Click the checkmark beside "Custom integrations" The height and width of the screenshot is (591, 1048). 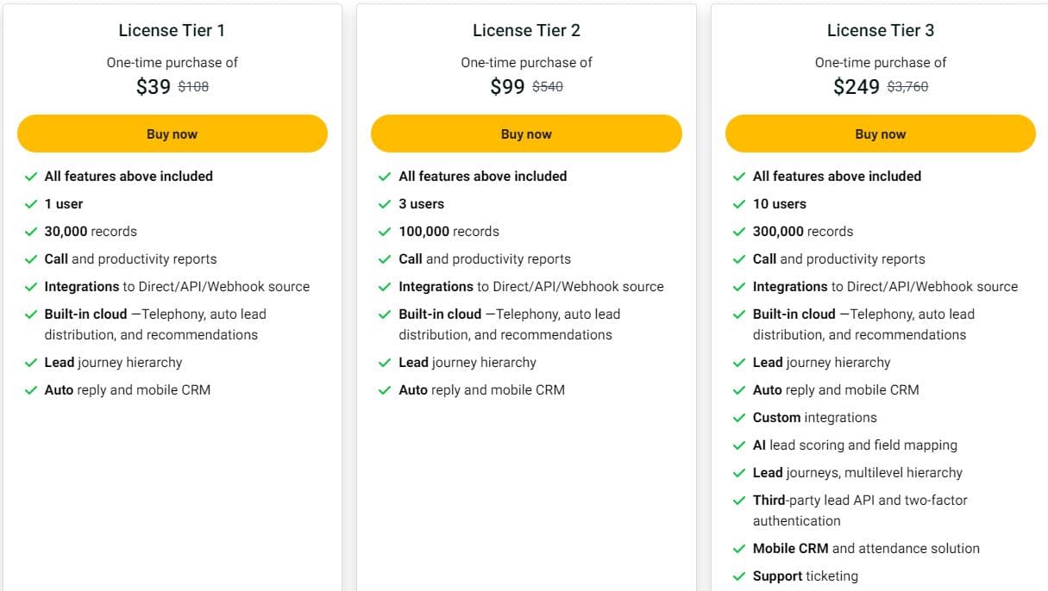coord(739,417)
